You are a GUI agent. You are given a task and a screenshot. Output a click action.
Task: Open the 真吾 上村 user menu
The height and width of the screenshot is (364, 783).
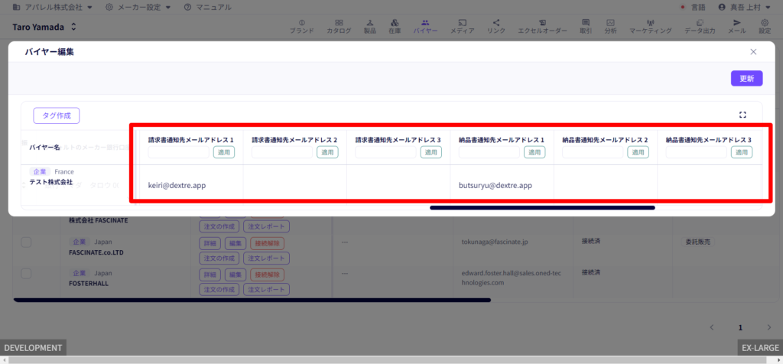(746, 7)
